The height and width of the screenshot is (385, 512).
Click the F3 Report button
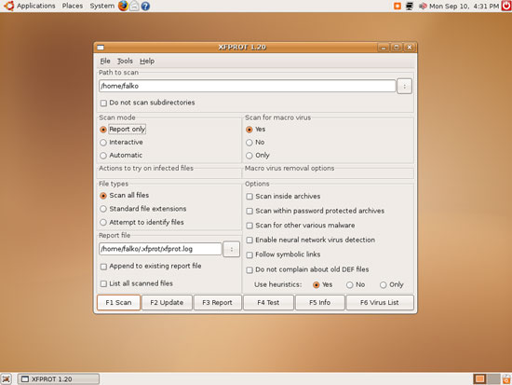(218, 303)
